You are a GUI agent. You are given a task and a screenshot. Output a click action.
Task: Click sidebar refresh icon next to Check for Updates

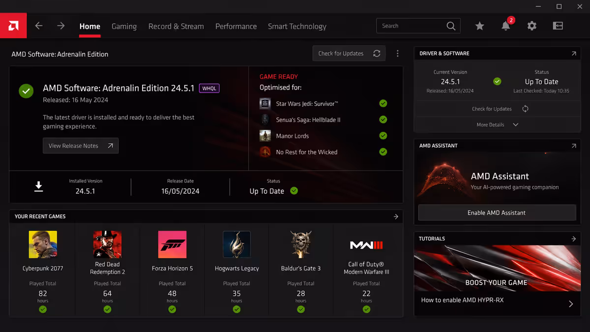tap(525, 109)
